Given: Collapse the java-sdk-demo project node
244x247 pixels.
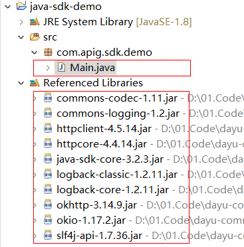Looking at the screenshot, I should click(8, 7).
